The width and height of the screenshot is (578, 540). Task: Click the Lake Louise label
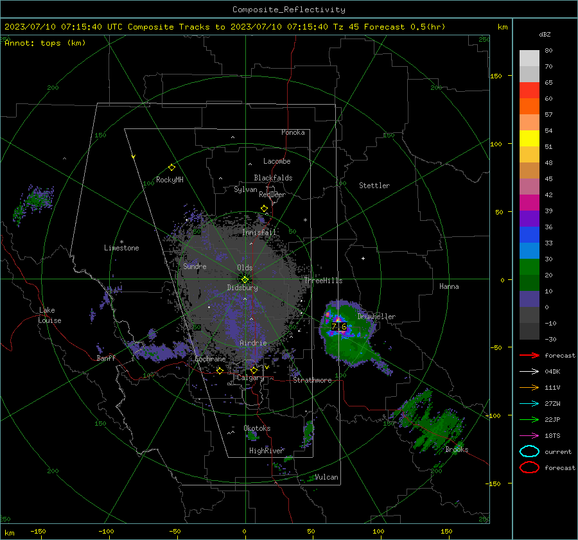pyautogui.click(x=49, y=315)
